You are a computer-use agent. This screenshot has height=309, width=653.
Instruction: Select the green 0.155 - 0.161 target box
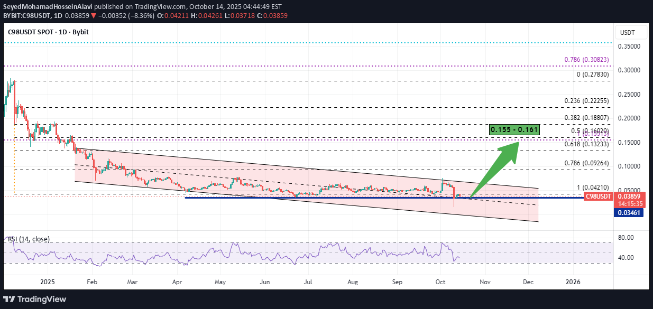(514, 129)
